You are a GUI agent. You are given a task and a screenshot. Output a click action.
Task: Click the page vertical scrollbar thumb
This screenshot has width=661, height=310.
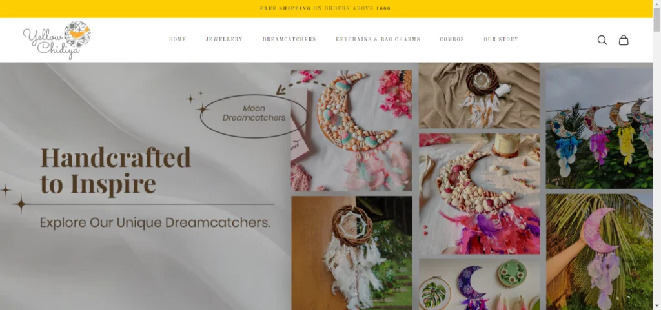click(656, 20)
